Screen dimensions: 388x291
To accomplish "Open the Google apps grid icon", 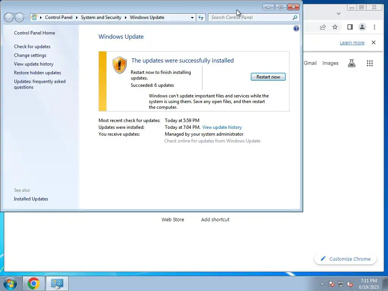I will 370,63.
